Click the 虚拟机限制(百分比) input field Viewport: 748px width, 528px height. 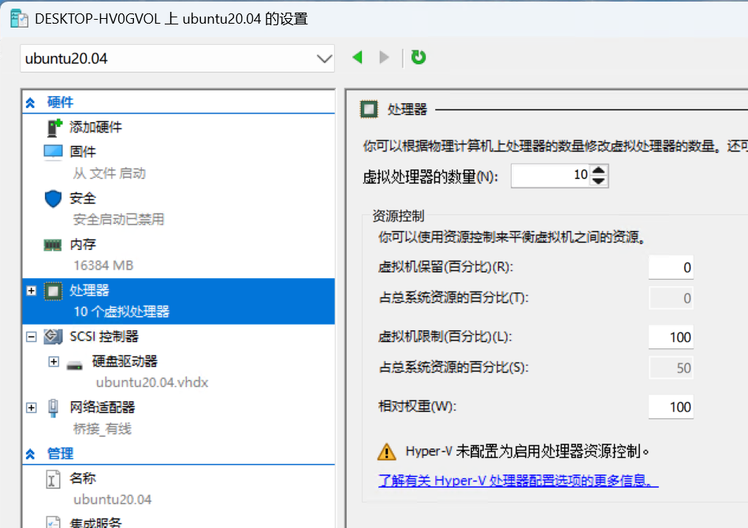pyautogui.click(x=671, y=337)
